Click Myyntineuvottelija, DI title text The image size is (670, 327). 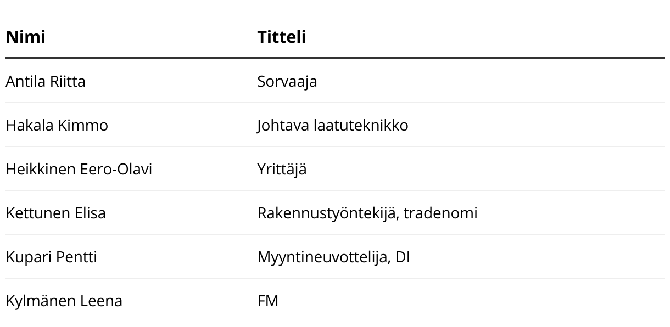pos(333,257)
